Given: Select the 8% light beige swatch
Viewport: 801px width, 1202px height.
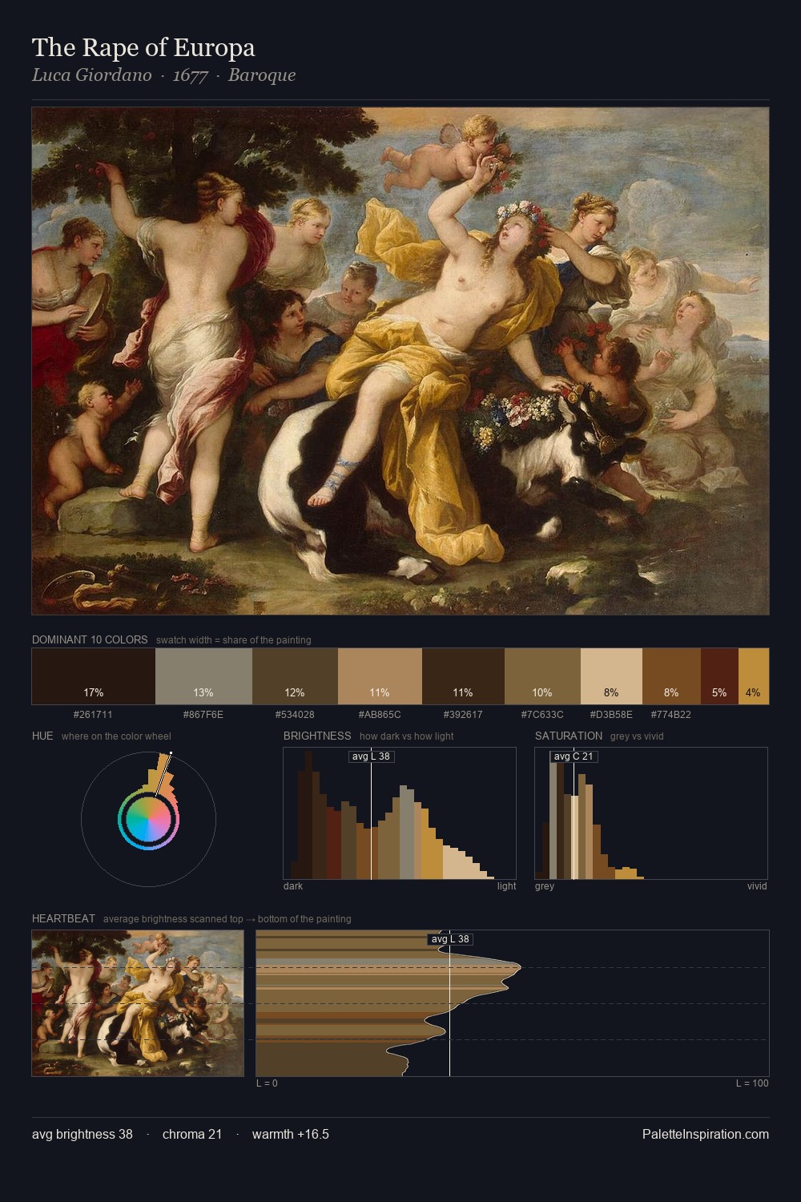Looking at the screenshot, I should [x=611, y=676].
